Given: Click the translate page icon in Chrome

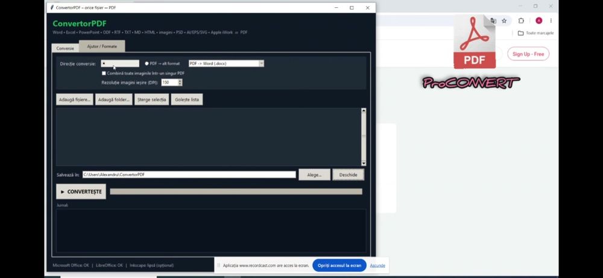Looking at the screenshot, I should [x=493, y=20].
